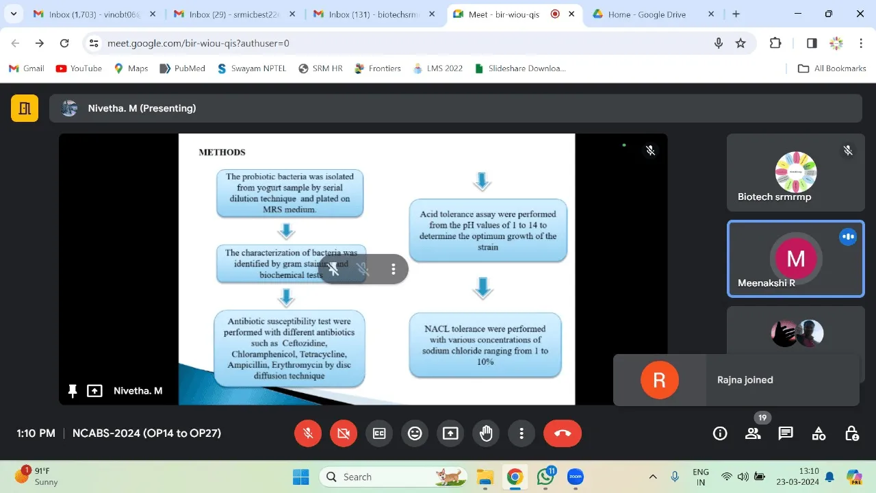Open WhatsApp from the taskbar
This screenshot has width=876, height=493.
coord(545,477)
